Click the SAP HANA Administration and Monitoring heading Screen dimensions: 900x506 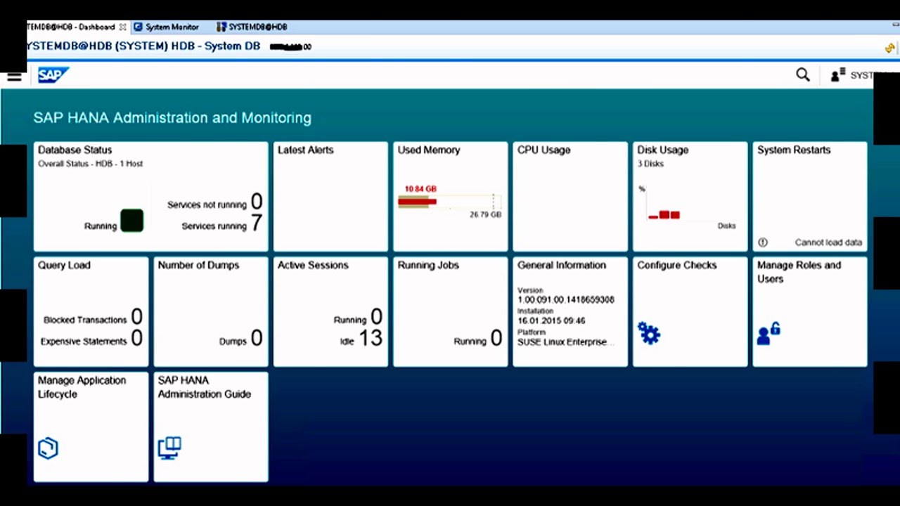tap(172, 117)
